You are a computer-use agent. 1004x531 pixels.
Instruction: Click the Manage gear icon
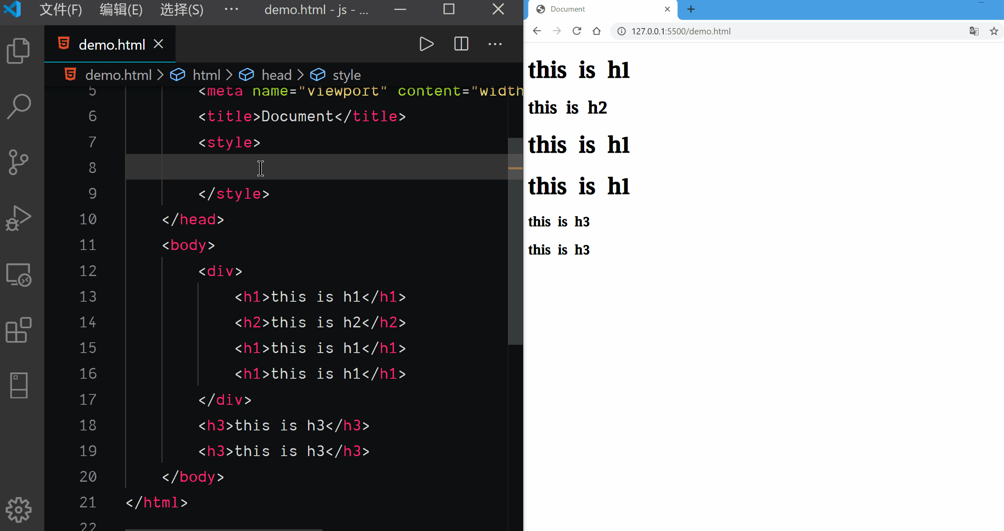click(x=19, y=509)
